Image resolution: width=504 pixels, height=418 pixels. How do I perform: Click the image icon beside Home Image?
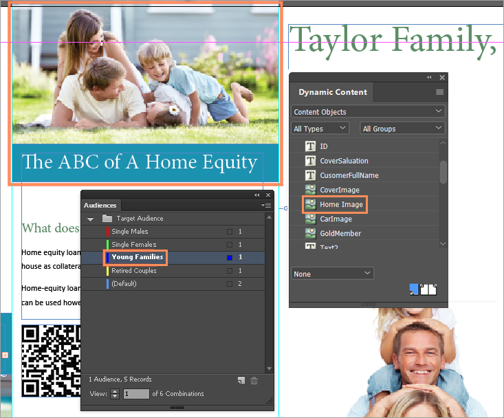pos(310,204)
